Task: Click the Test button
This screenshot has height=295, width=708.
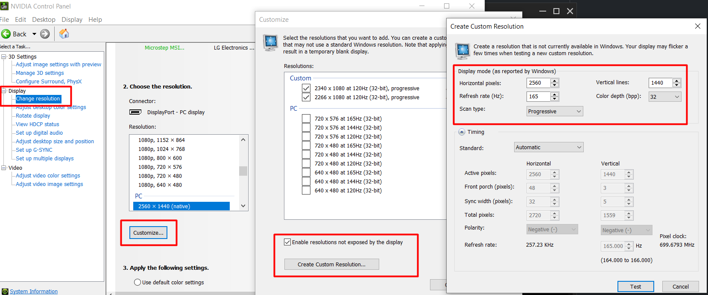Action: [x=635, y=286]
